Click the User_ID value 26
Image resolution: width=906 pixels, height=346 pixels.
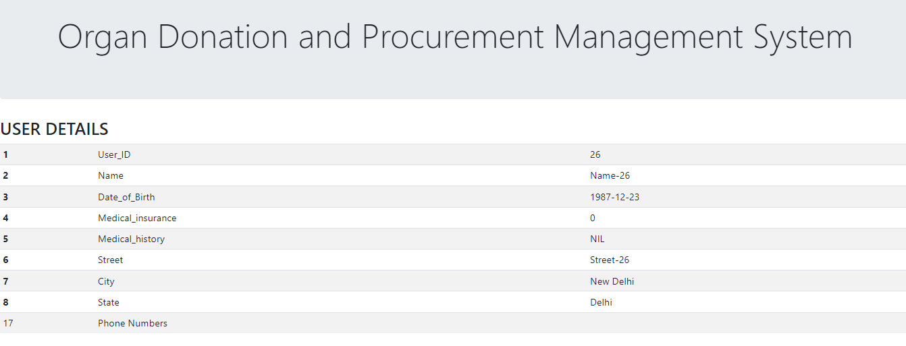pyautogui.click(x=595, y=154)
